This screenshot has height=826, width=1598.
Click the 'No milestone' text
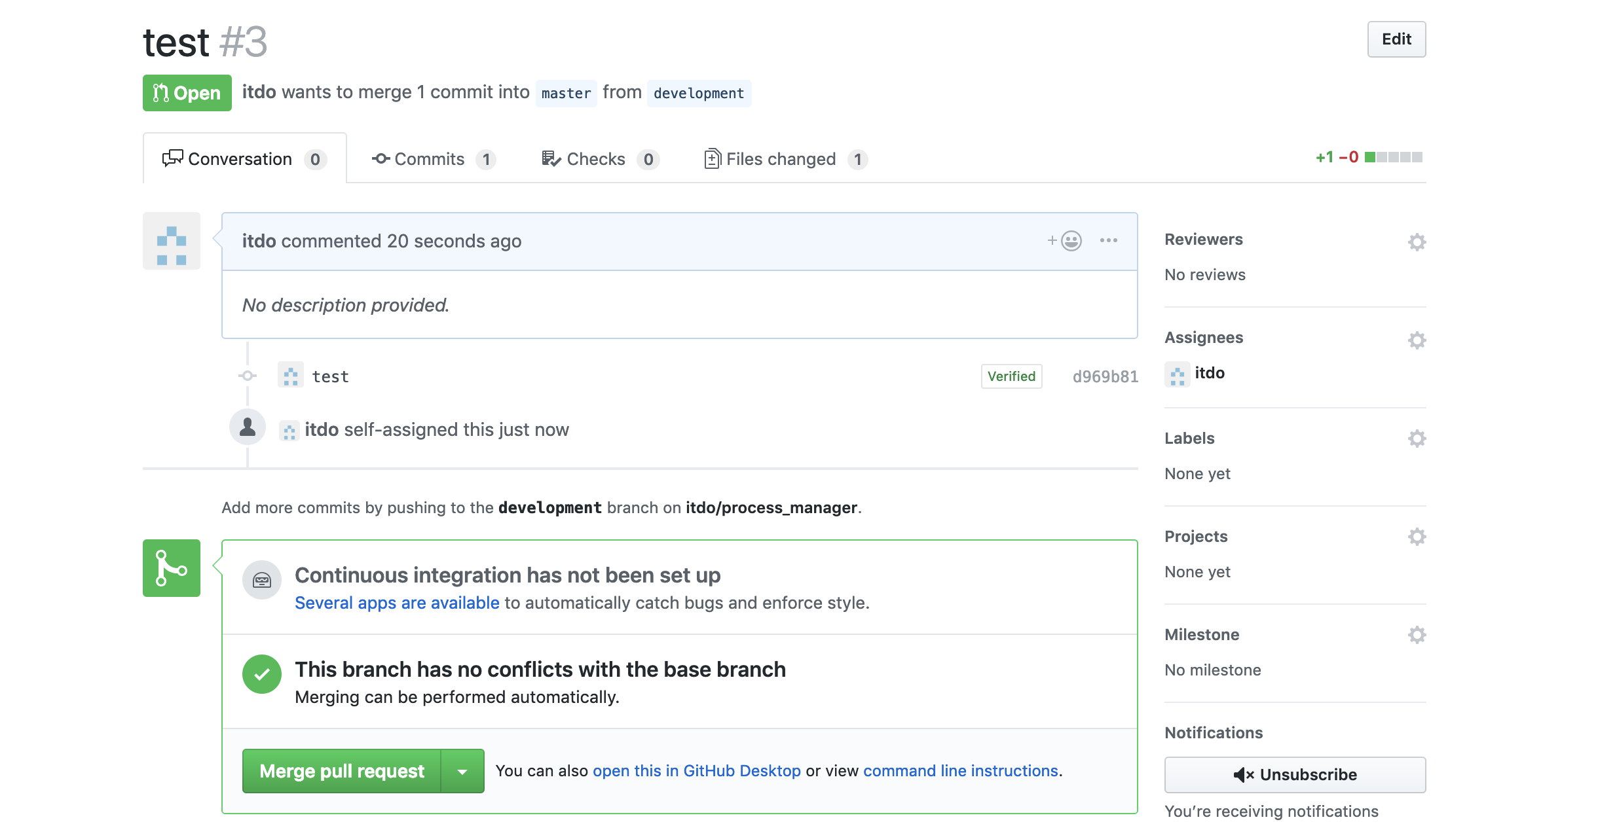[1213, 670]
